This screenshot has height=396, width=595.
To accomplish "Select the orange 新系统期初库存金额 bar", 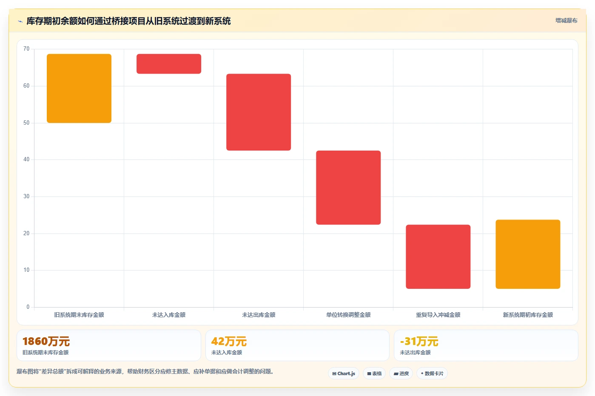I will pyautogui.click(x=528, y=254).
